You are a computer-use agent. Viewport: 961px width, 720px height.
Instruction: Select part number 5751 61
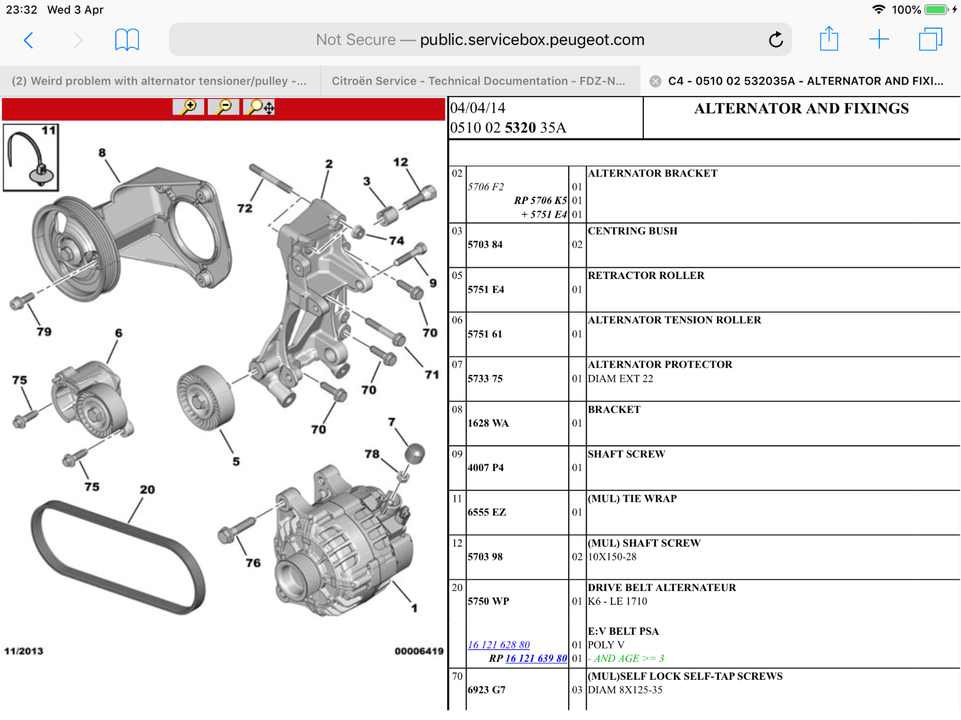485,334
